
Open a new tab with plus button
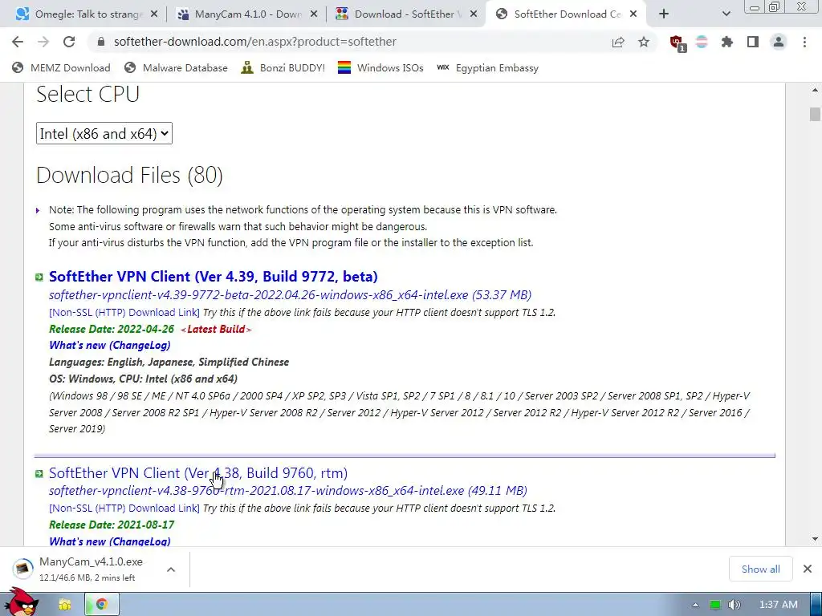pyautogui.click(x=664, y=14)
